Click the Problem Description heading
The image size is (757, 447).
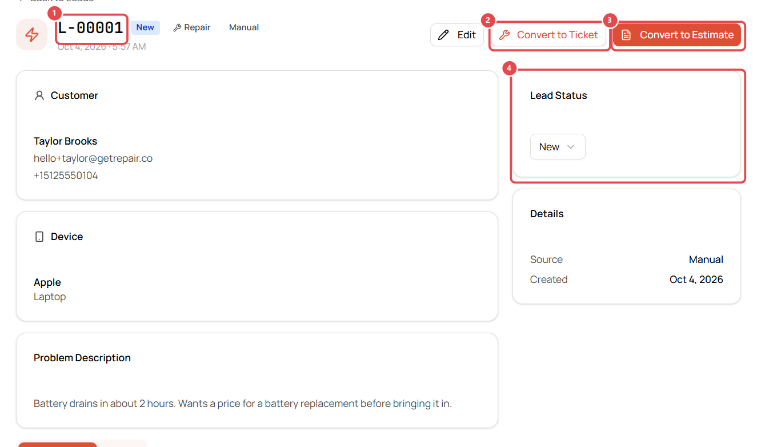pos(82,358)
